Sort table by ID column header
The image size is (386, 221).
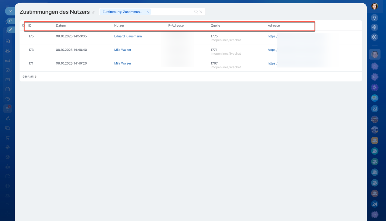(x=30, y=26)
